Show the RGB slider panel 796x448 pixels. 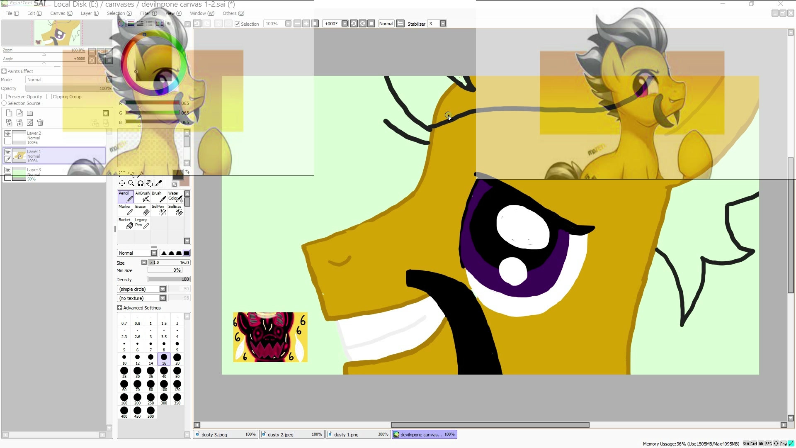tap(131, 24)
